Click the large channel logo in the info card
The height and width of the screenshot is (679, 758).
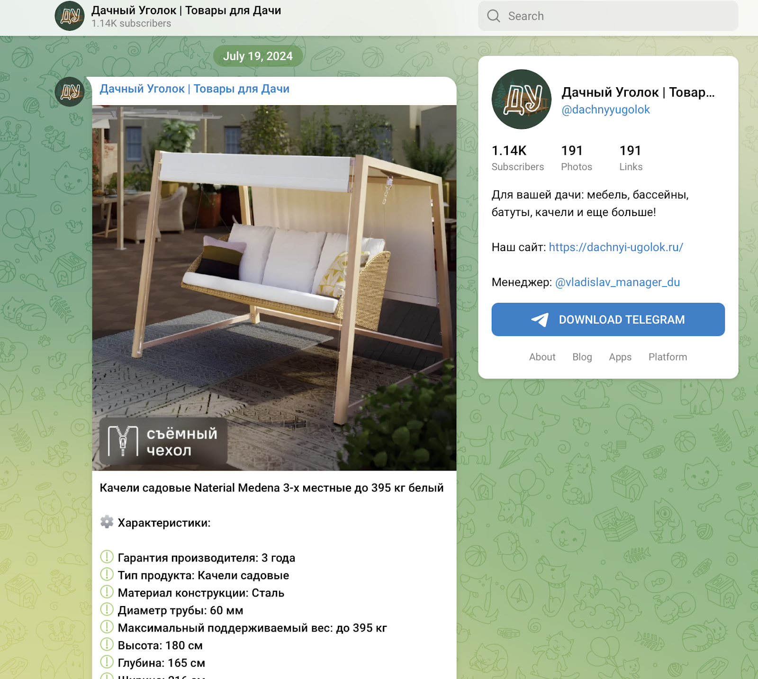tap(522, 100)
